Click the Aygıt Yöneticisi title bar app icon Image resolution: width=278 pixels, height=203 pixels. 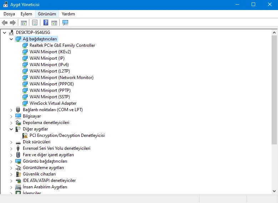[6, 4]
